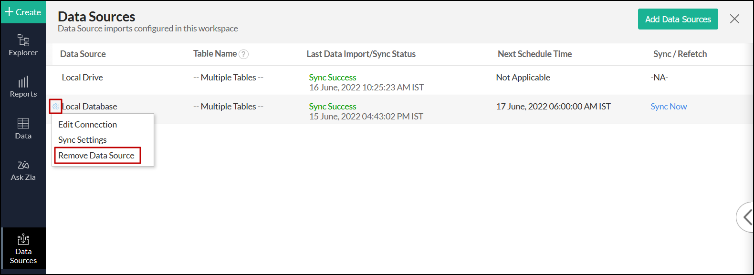Close the Data Sources dialog

[x=734, y=19]
